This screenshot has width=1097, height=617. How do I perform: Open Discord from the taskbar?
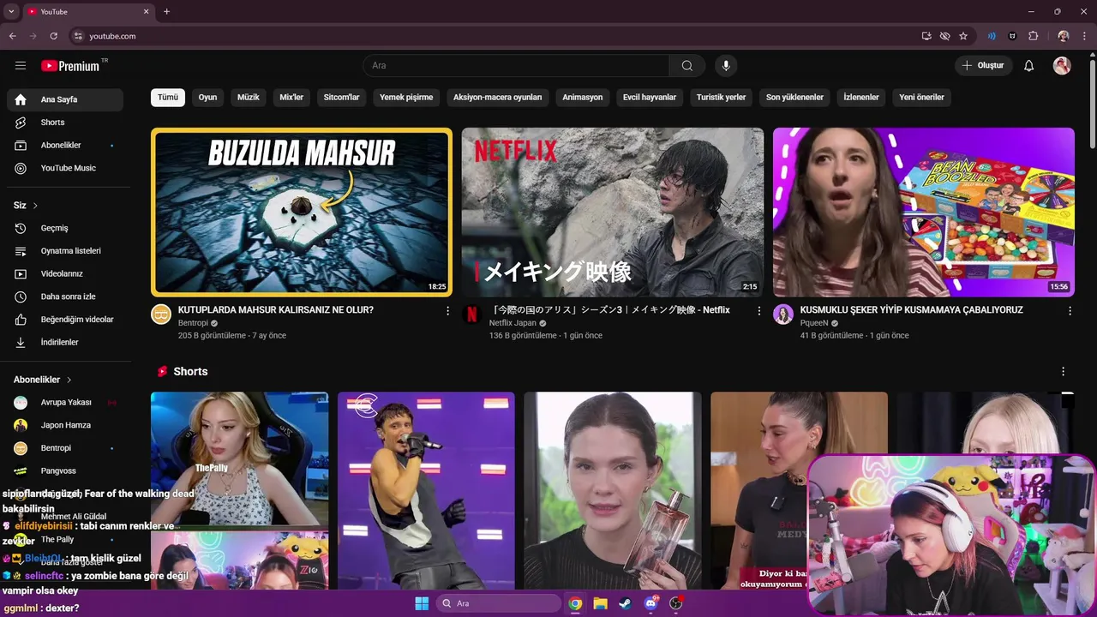tap(650, 603)
